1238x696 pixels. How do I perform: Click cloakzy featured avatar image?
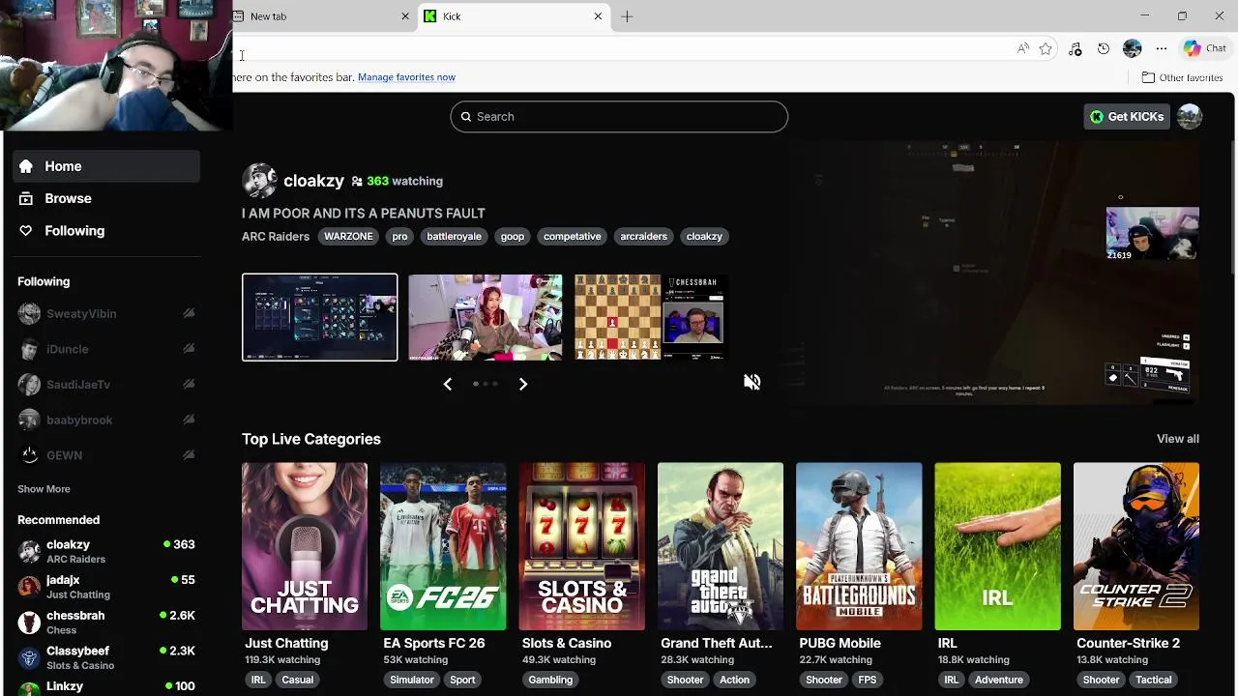[259, 181]
